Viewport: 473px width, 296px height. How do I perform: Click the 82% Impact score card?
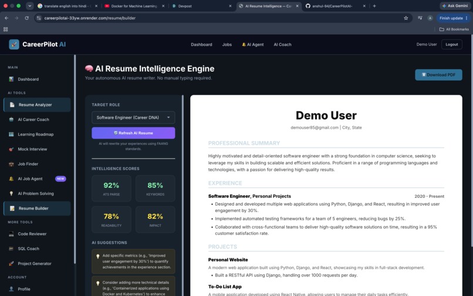click(155, 220)
